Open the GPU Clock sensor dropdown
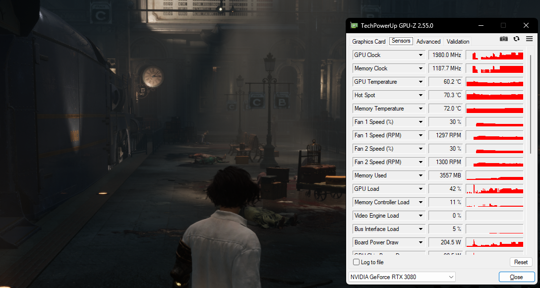540x288 pixels. click(x=421, y=55)
